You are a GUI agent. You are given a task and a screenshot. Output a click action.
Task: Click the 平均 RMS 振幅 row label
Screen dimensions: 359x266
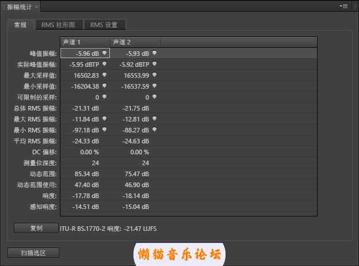coord(35,141)
